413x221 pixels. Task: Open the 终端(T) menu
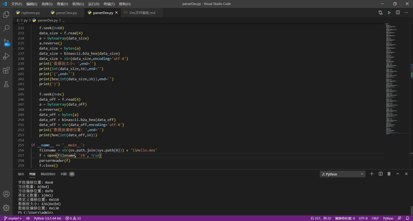tap(109, 4)
